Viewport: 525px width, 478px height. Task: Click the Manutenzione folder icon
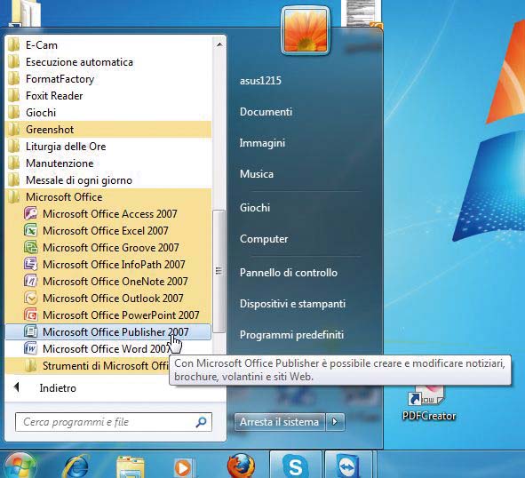click(13, 163)
